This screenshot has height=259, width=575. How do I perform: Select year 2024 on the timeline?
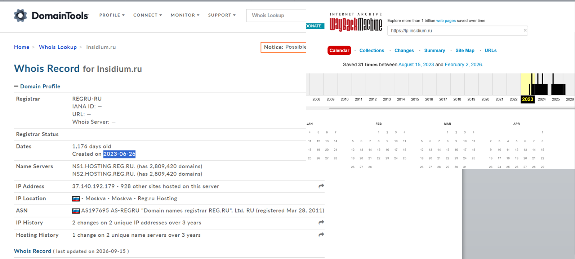541,99
